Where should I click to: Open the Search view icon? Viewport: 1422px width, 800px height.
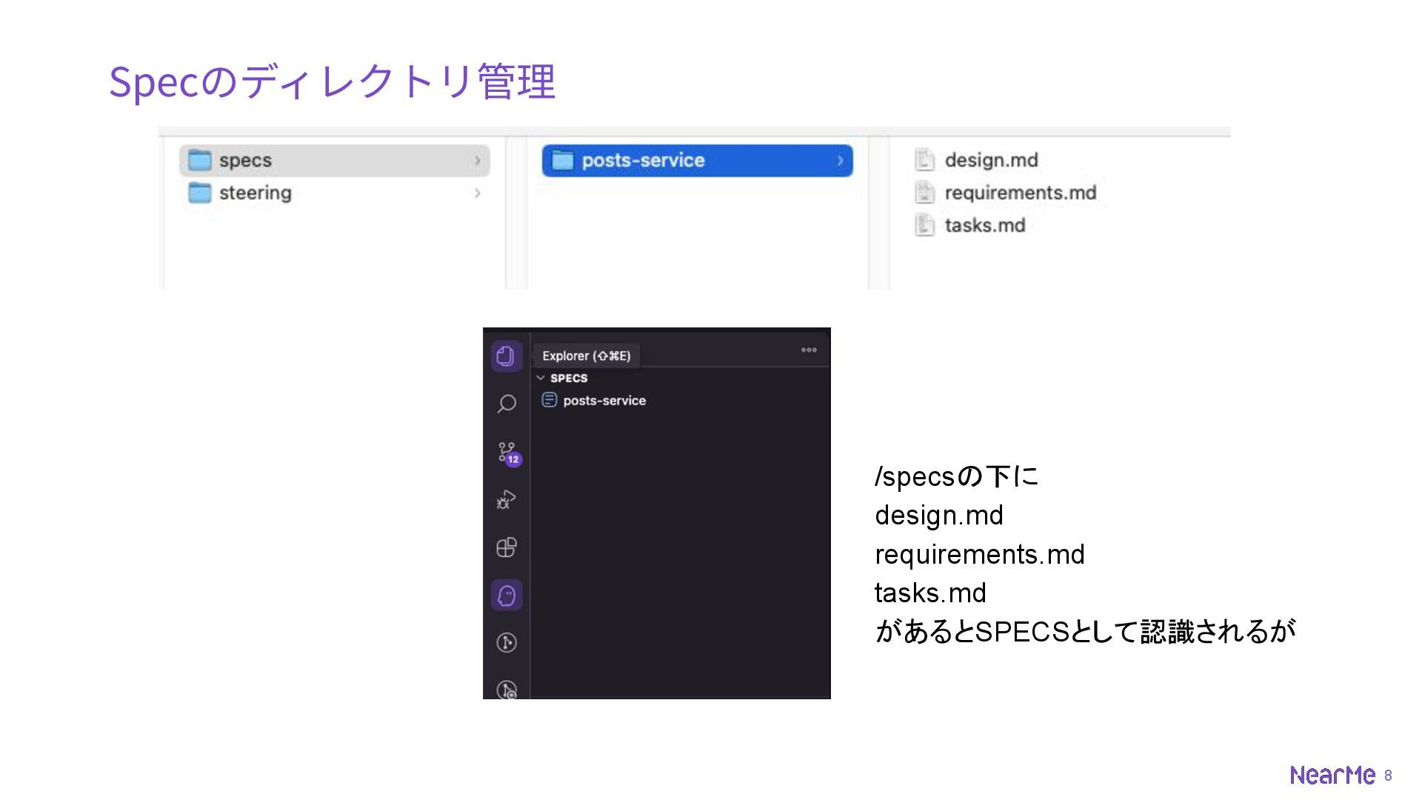[507, 404]
